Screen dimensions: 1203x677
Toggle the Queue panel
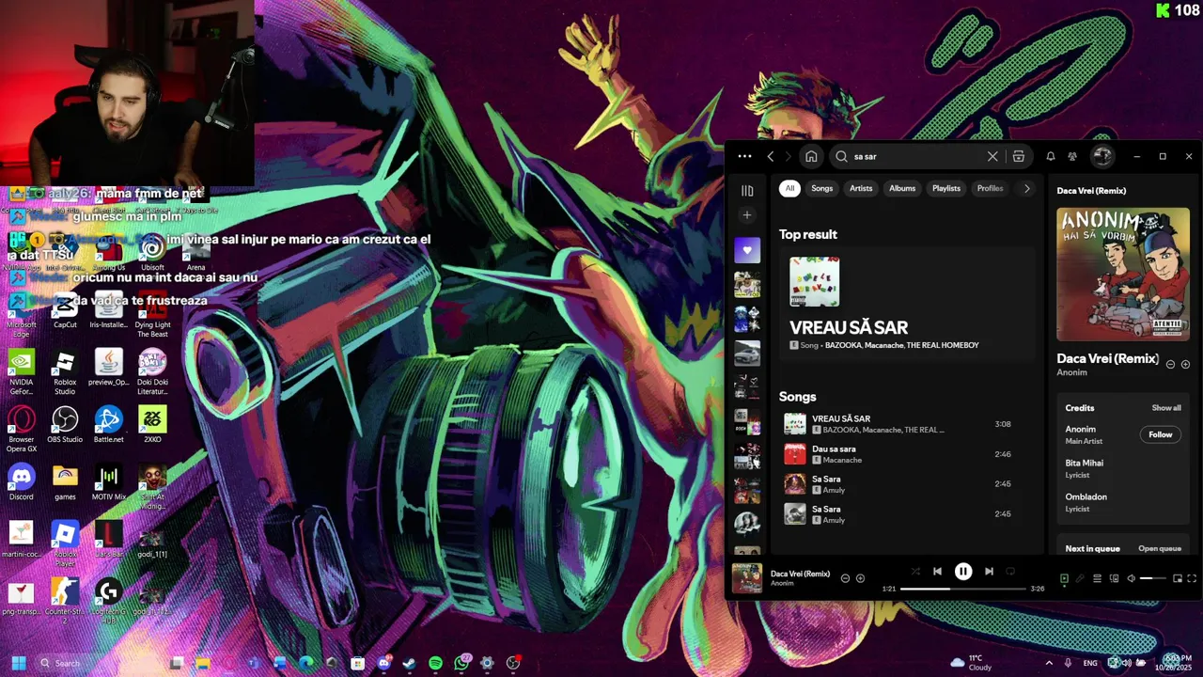point(1097,578)
